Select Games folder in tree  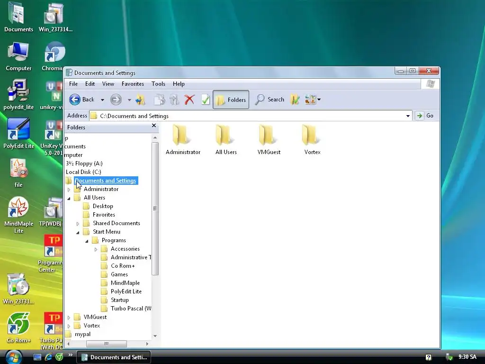tap(119, 274)
